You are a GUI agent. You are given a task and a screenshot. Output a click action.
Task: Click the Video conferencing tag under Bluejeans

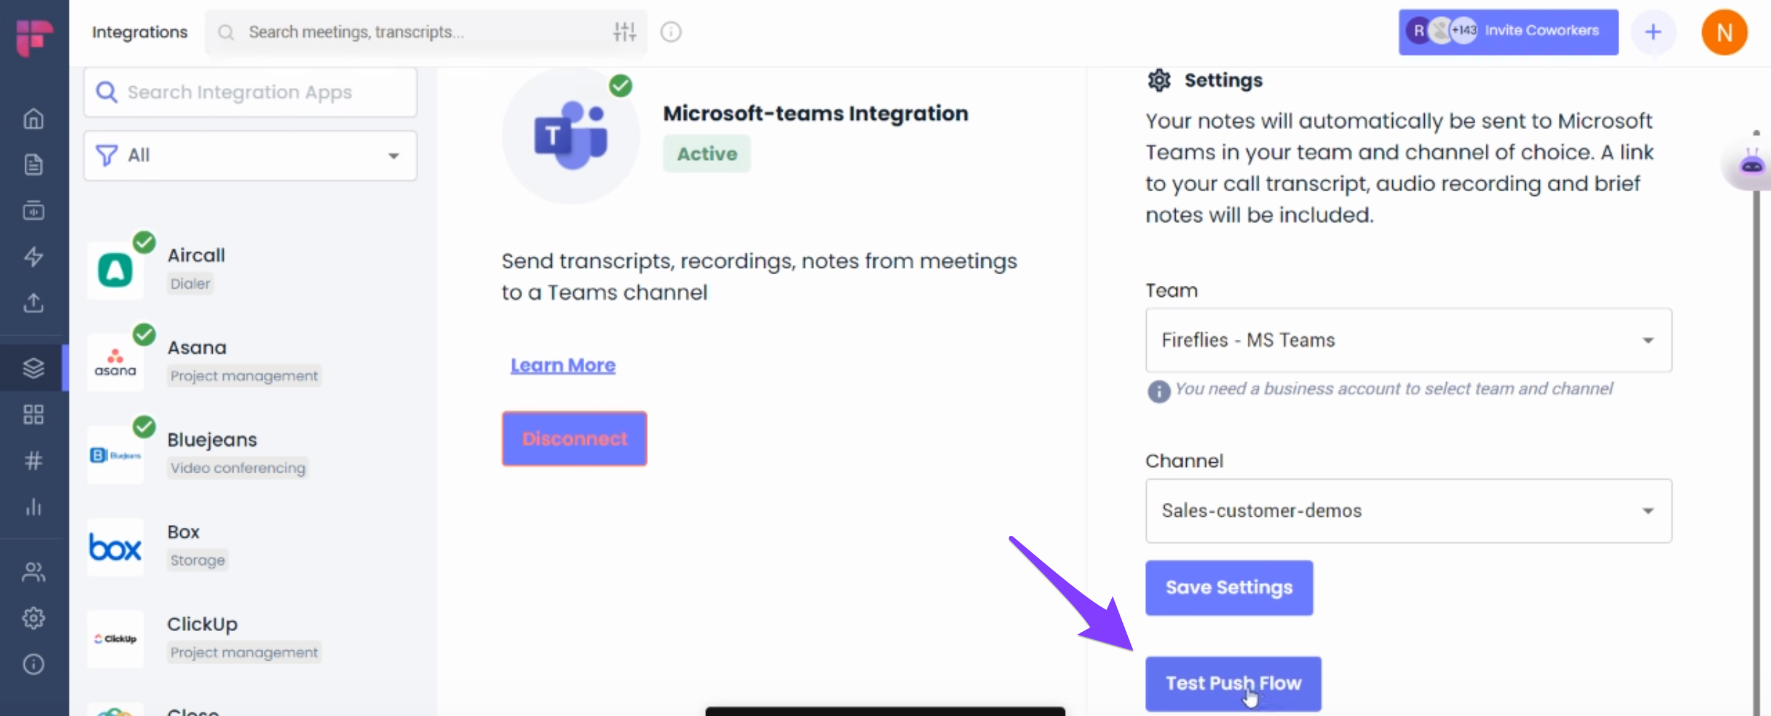point(237,468)
